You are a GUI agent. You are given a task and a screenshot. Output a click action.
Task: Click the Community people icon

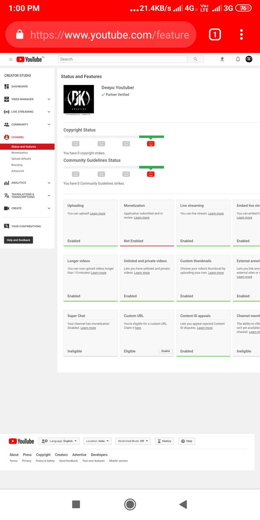[x=6, y=124]
